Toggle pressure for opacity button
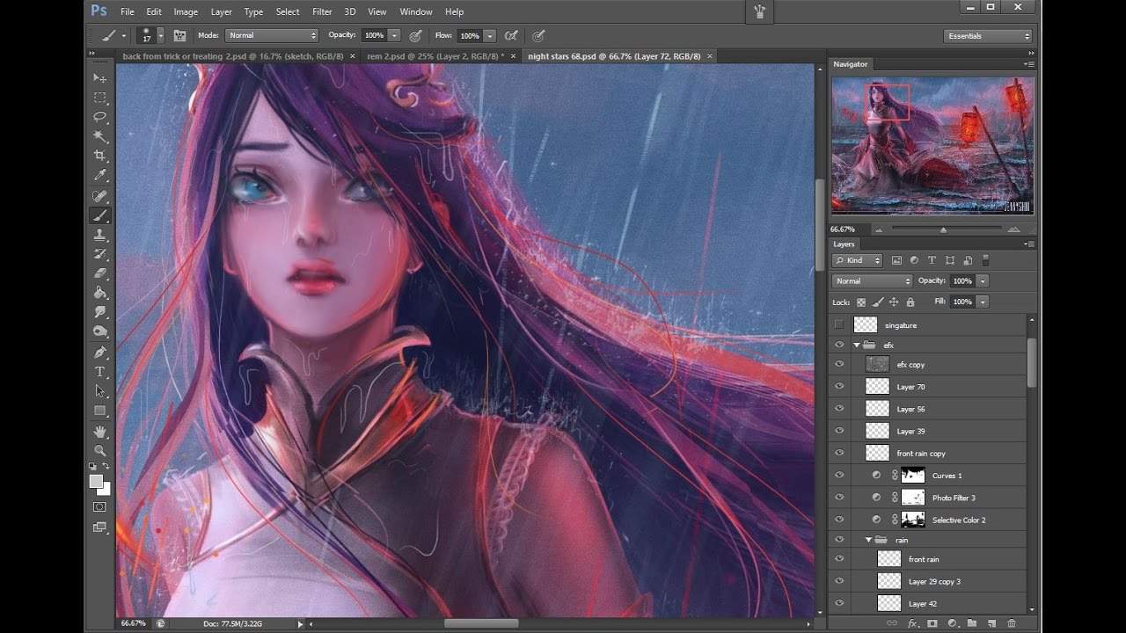Screen dimensions: 1126x633 [x=415, y=36]
